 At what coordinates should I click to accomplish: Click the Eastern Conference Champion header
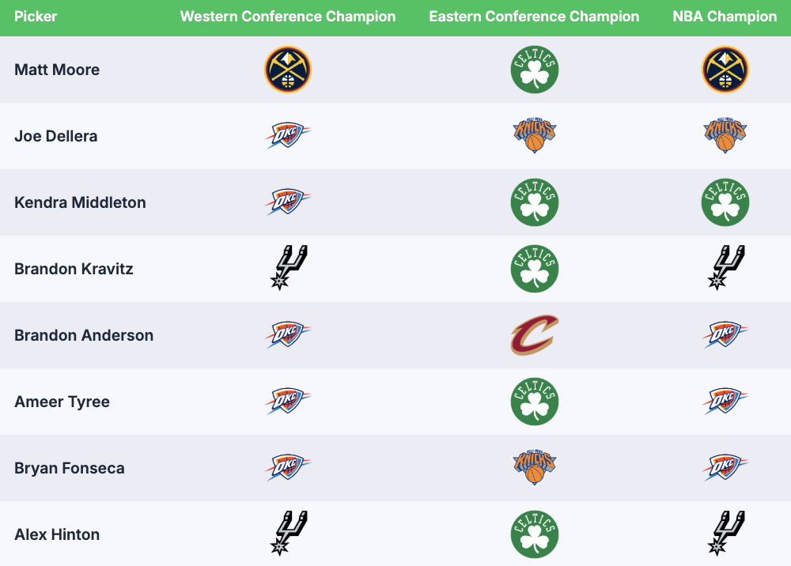[x=535, y=17]
